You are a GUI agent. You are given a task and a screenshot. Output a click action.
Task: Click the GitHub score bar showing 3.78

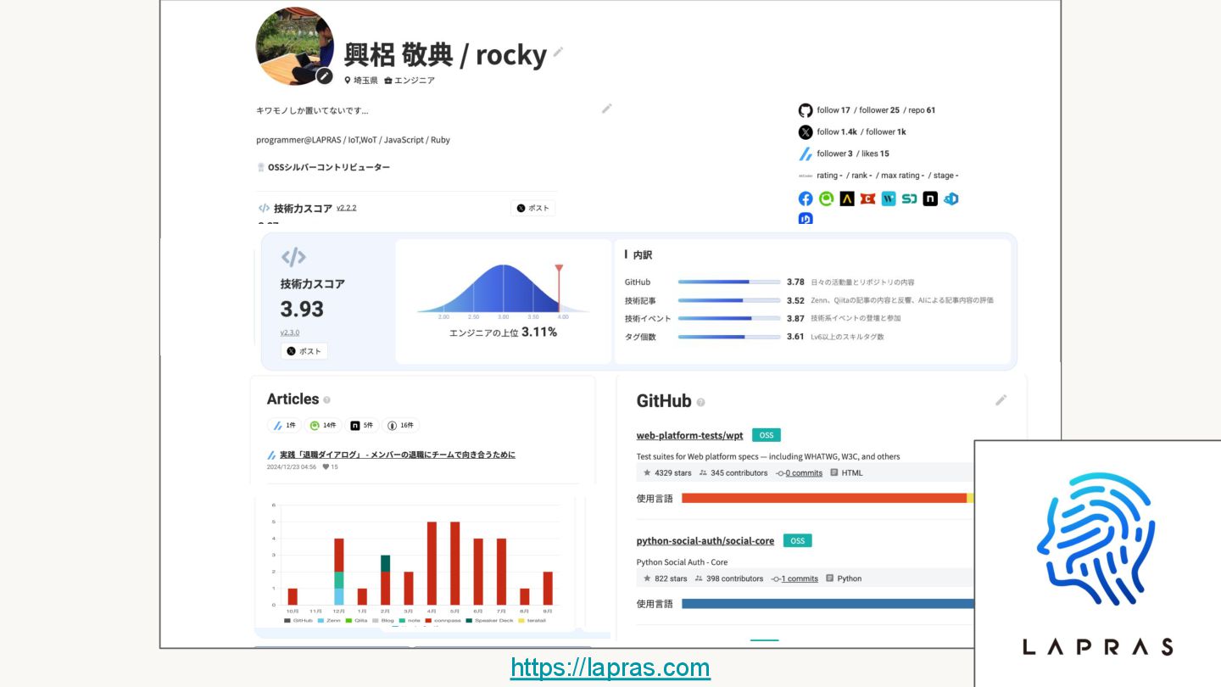pos(729,282)
